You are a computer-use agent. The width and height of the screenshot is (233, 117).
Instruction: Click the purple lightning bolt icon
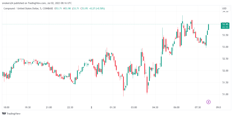(x=208, y=102)
